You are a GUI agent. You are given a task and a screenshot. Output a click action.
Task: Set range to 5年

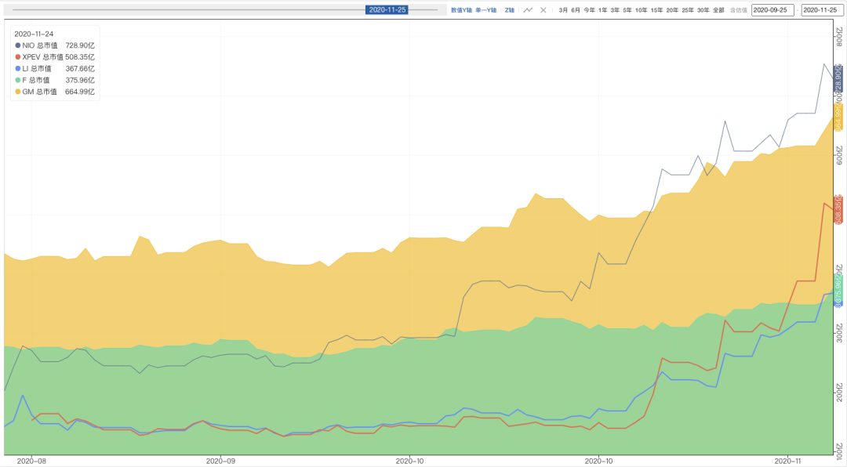[627, 10]
